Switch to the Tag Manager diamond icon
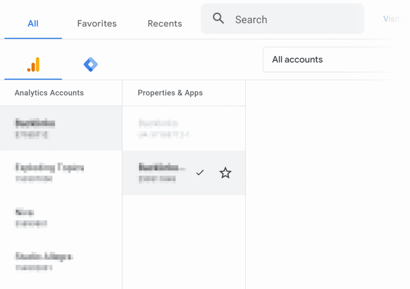 click(x=91, y=64)
